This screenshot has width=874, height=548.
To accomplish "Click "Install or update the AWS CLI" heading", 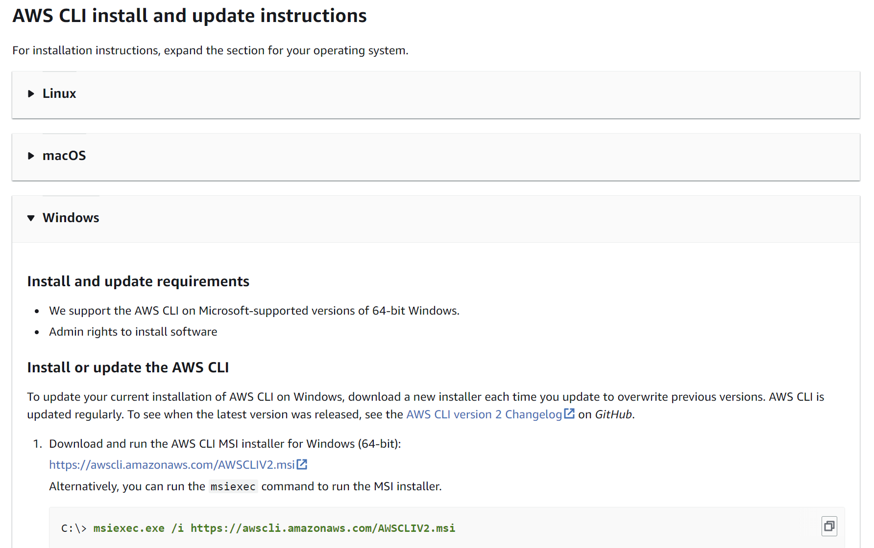I will 128,367.
